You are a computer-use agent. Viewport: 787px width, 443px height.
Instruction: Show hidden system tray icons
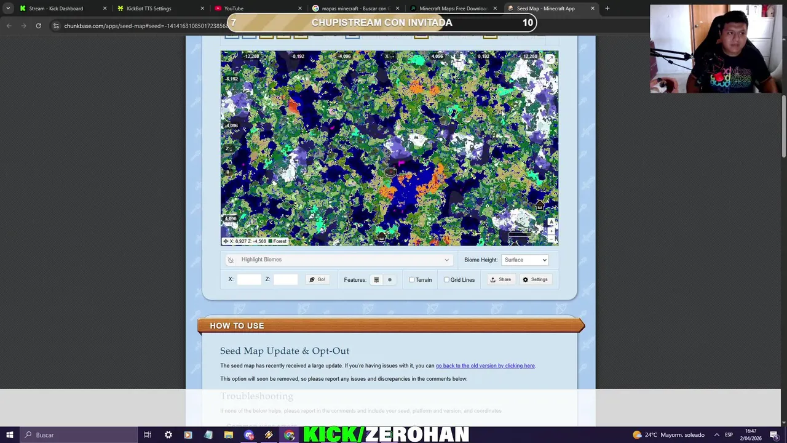pos(716,435)
